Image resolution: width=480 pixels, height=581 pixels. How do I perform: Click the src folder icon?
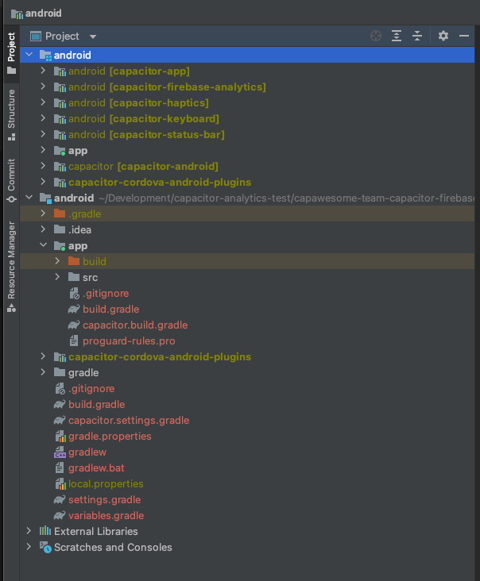pos(74,277)
